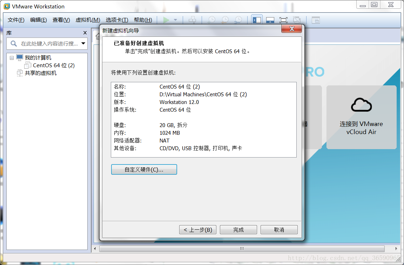
Task: Click the cloud icon on vCloud tile
Action: [362, 105]
